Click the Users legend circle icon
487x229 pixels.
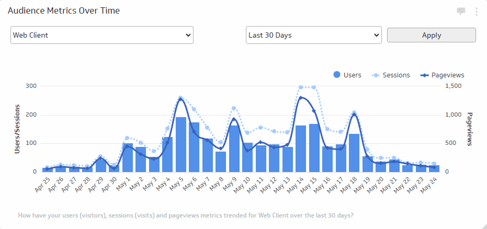[337, 75]
